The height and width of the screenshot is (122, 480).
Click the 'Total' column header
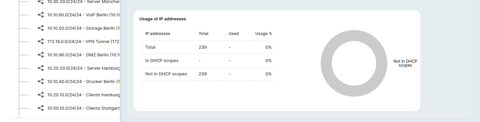pos(203,34)
